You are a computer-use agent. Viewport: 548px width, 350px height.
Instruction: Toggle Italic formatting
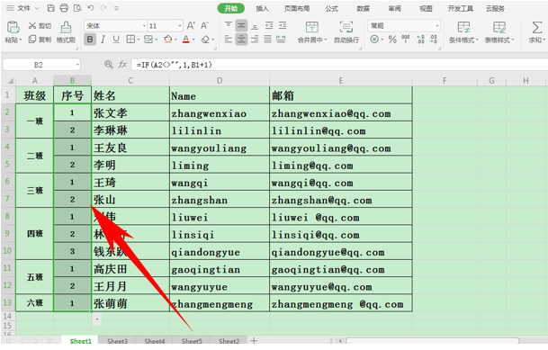[103, 40]
